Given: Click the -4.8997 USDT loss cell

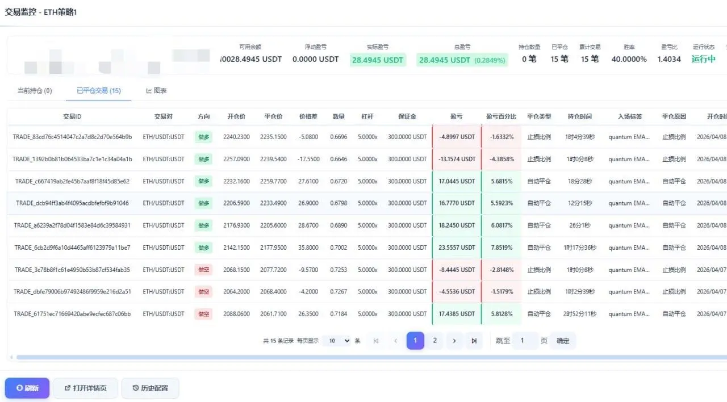Looking at the screenshot, I should coord(457,137).
